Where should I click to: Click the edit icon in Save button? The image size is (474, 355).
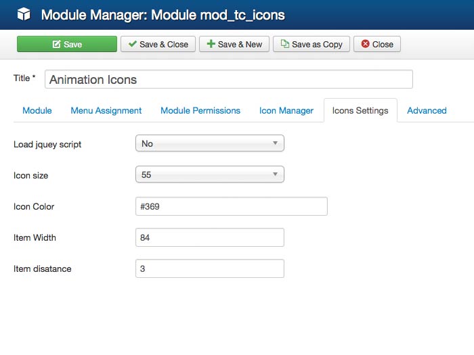point(57,44)
